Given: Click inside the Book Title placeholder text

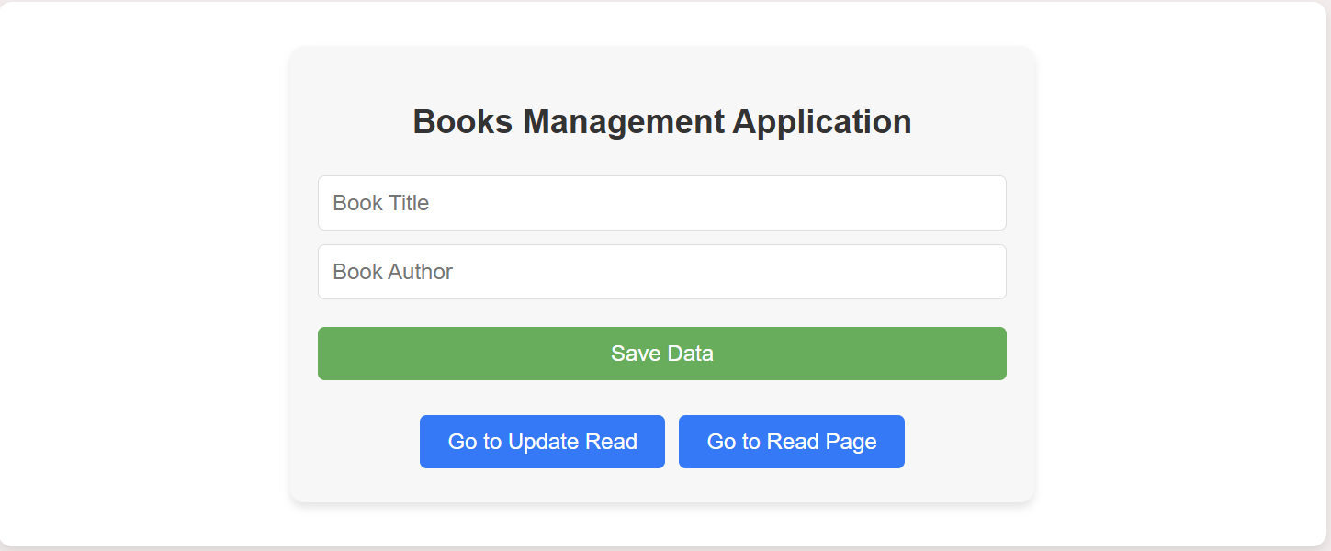Looking at the screenshot, I should (x=381, y=203).
